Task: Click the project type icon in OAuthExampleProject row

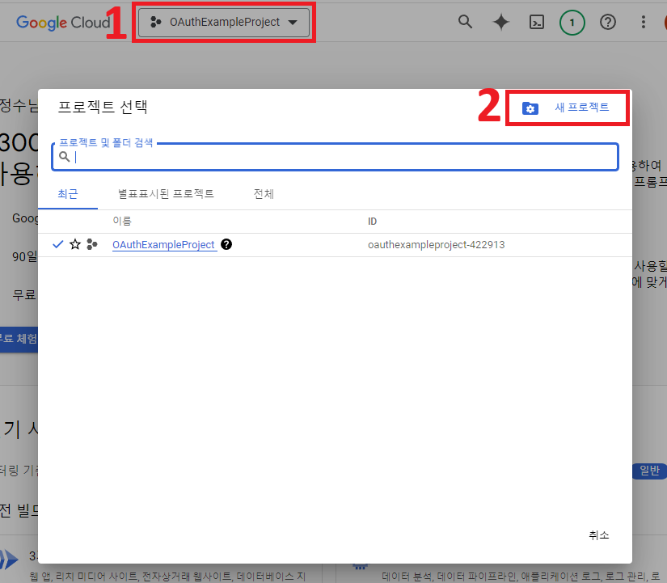Action: point(92,244)
